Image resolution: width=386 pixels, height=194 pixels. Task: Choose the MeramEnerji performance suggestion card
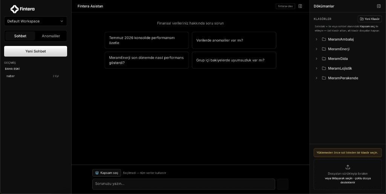(x=147, y=60)
